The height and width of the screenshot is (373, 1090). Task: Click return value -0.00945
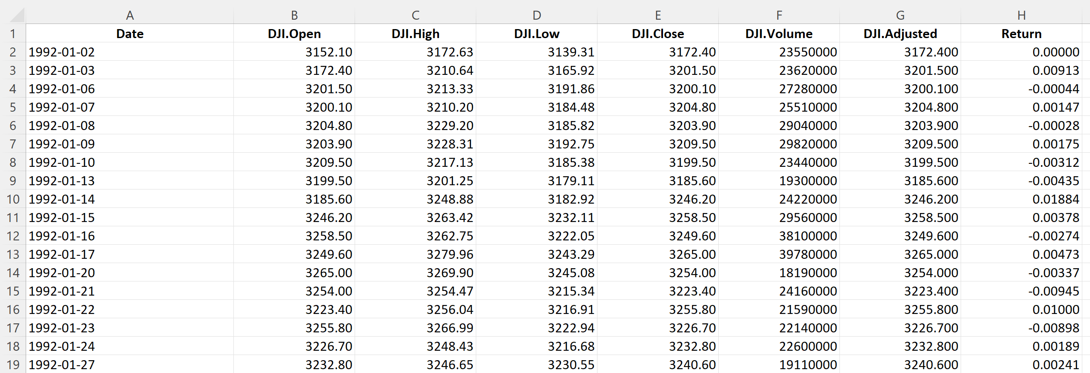click(x=1021, y=291)
